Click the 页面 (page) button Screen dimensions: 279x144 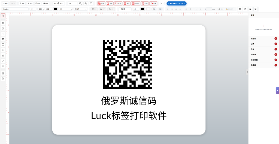coord(110,3)
